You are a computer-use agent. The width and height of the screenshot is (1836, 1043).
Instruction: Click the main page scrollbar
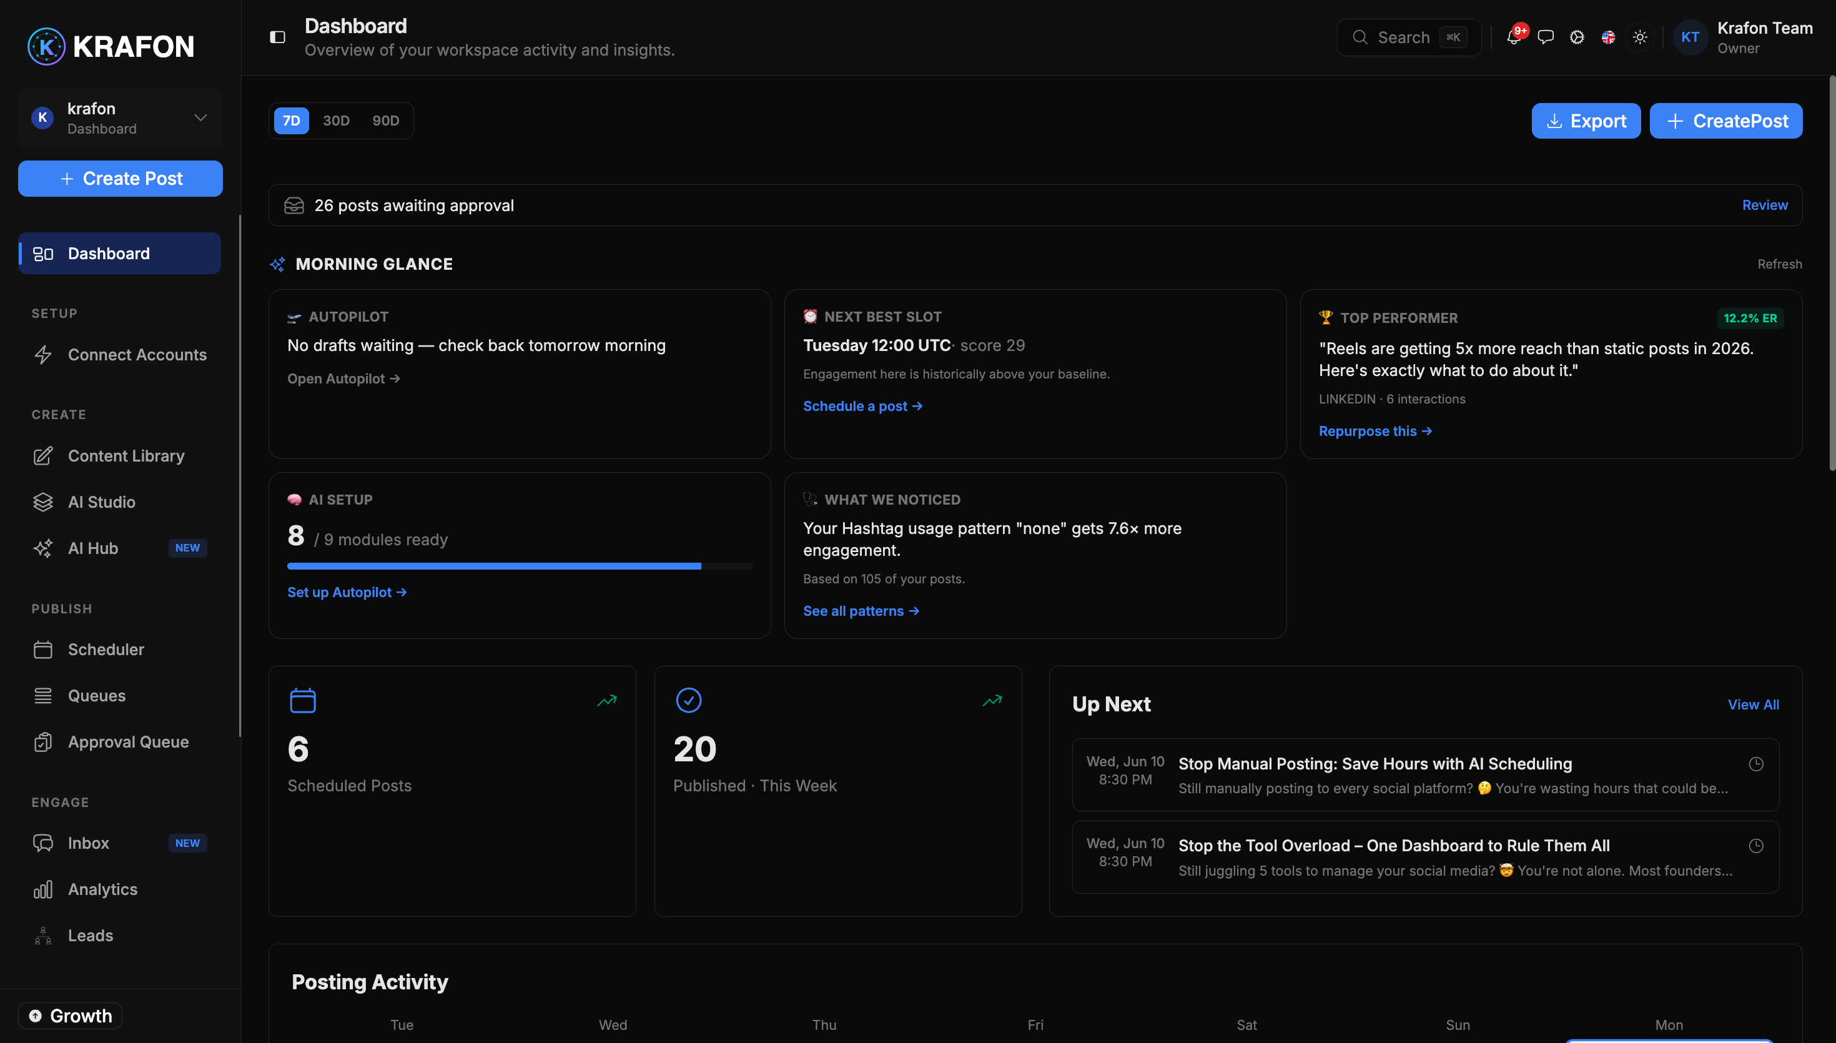click(1832, 272)
